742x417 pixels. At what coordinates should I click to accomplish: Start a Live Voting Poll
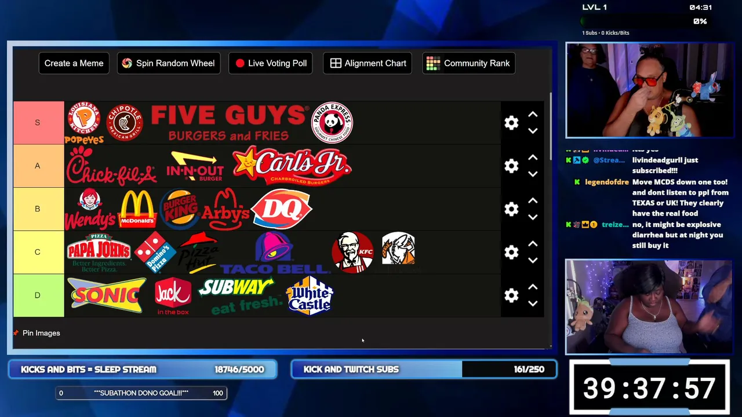point(271,63)
